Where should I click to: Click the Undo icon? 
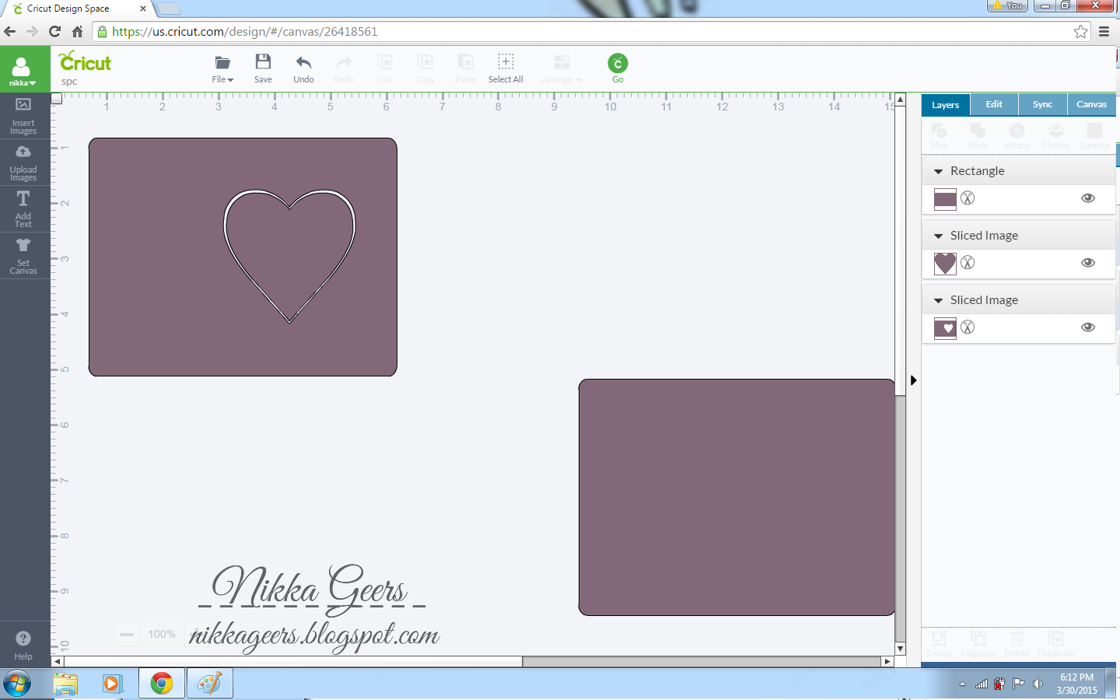click(303, 68)
